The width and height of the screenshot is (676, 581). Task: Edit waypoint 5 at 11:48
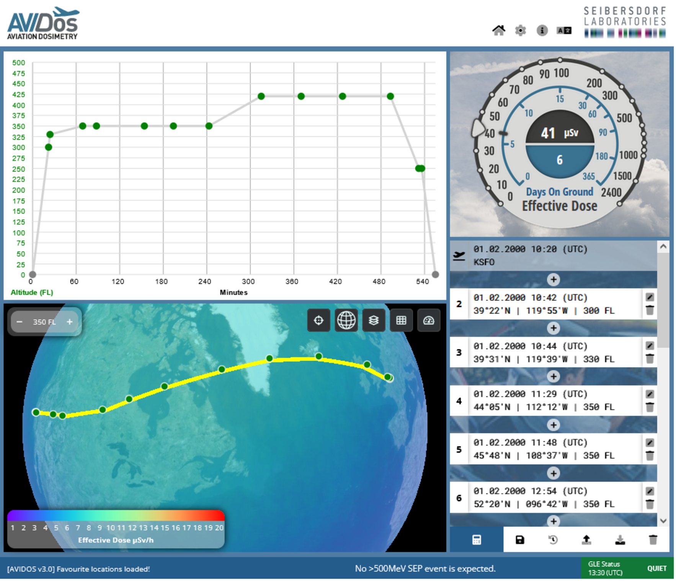coord(649,442)
